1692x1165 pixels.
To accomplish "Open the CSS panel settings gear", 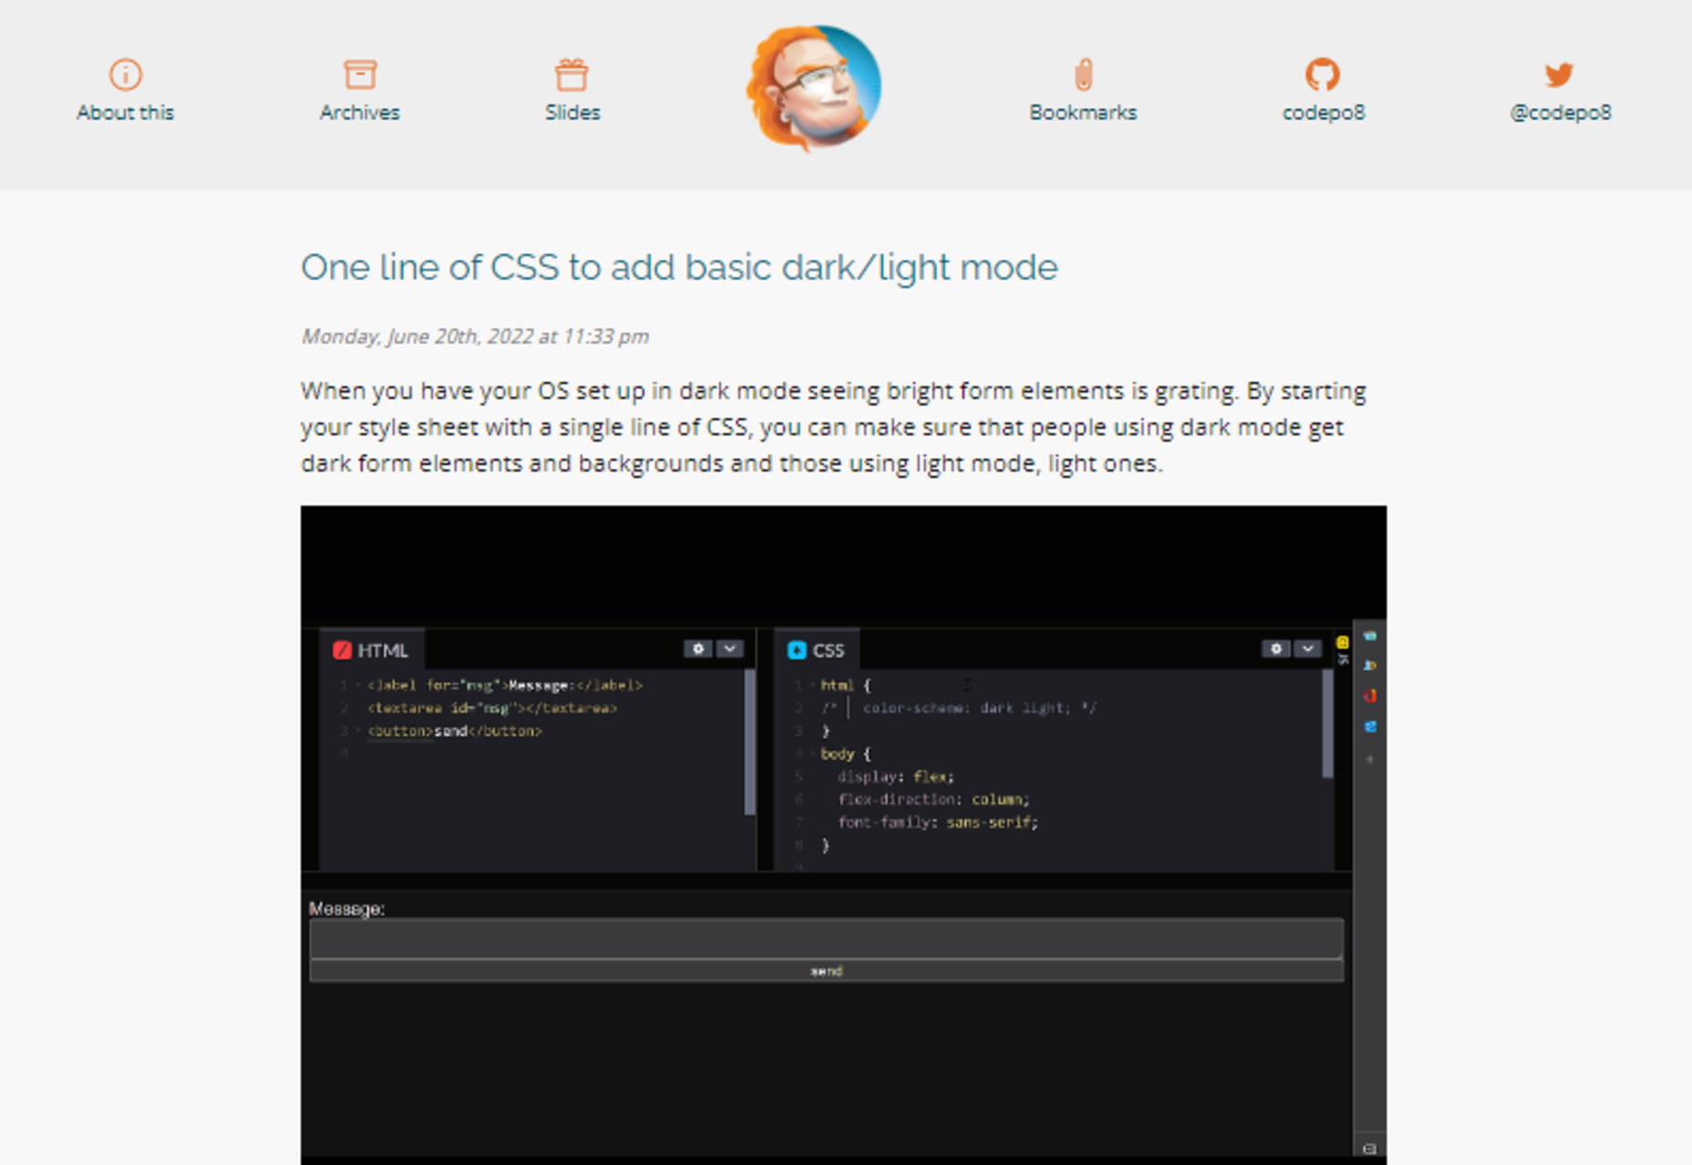I will coord(1275,649).
